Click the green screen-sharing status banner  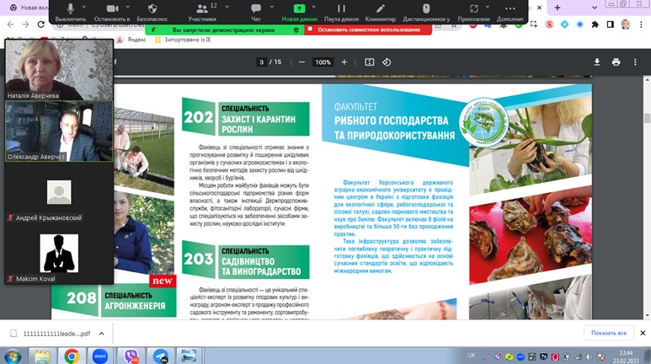pyautogui.click(x=224, y=30)
